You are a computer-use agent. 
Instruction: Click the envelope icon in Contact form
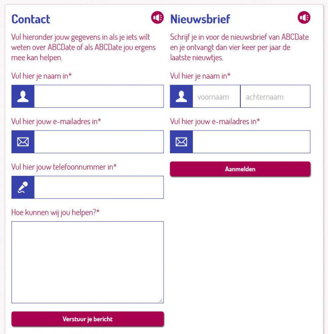(23, 142)
